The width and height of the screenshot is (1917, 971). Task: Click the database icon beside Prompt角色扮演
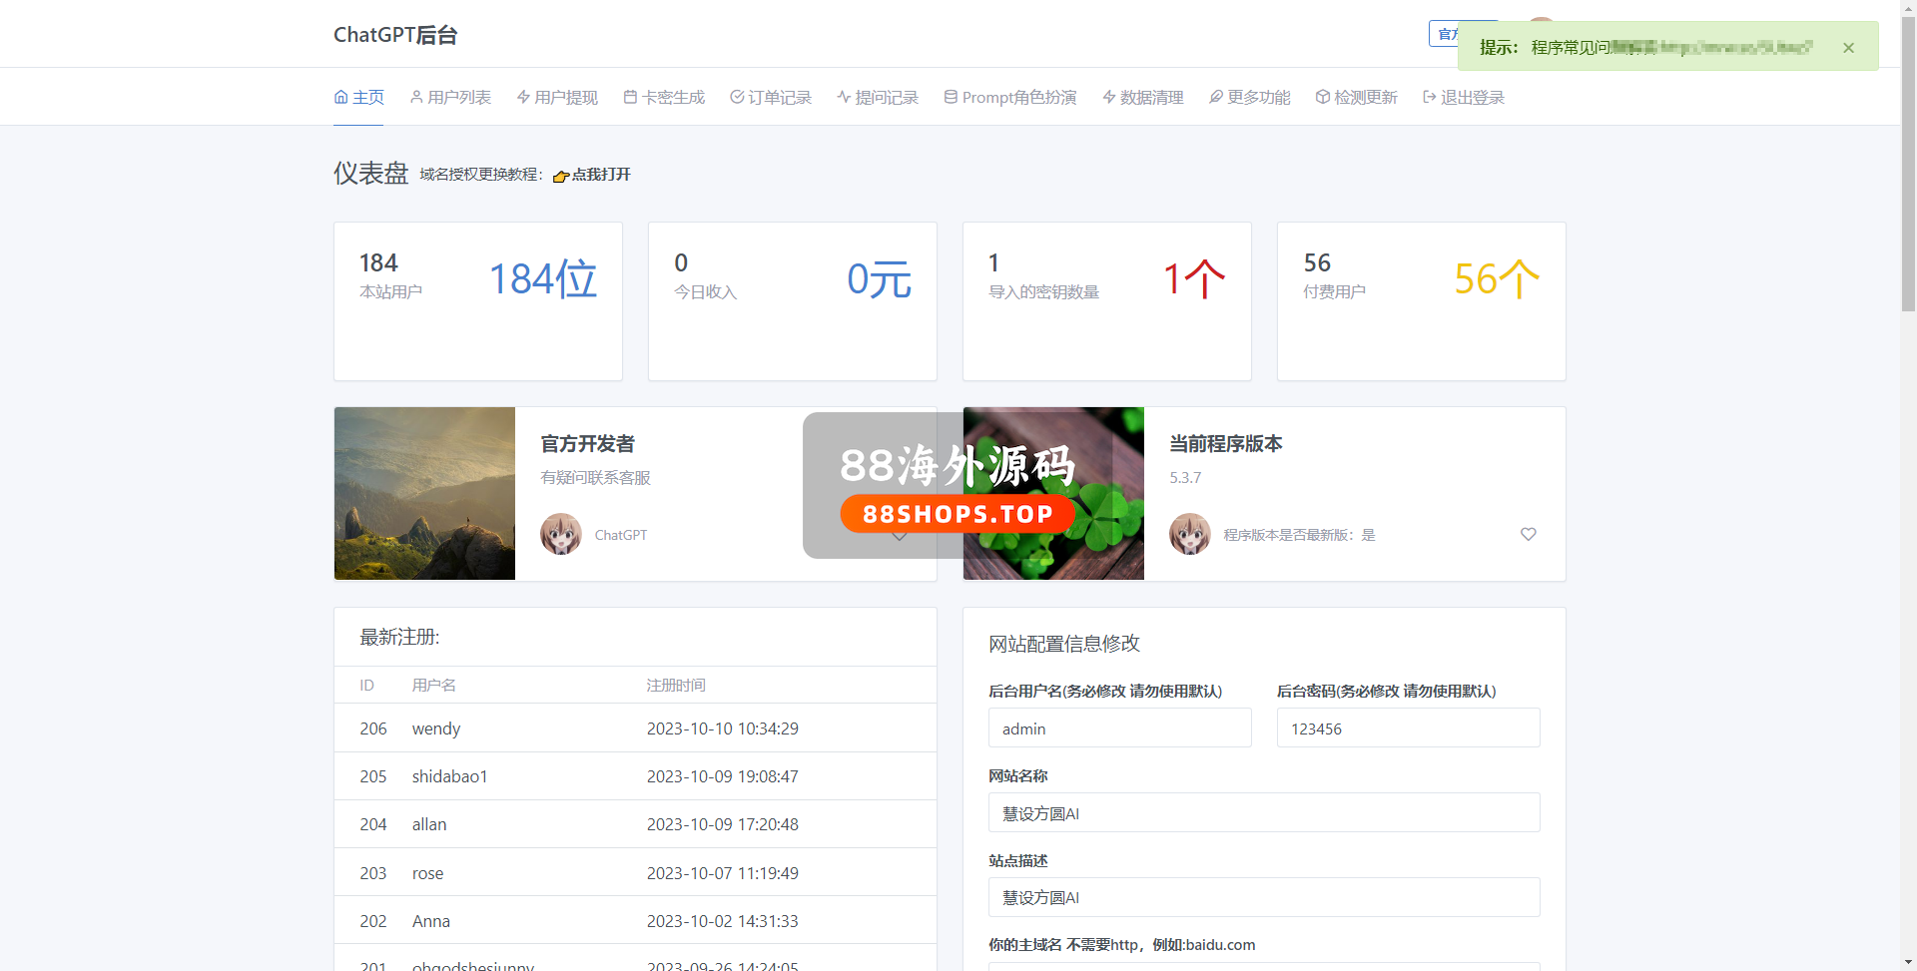(951, 97)
